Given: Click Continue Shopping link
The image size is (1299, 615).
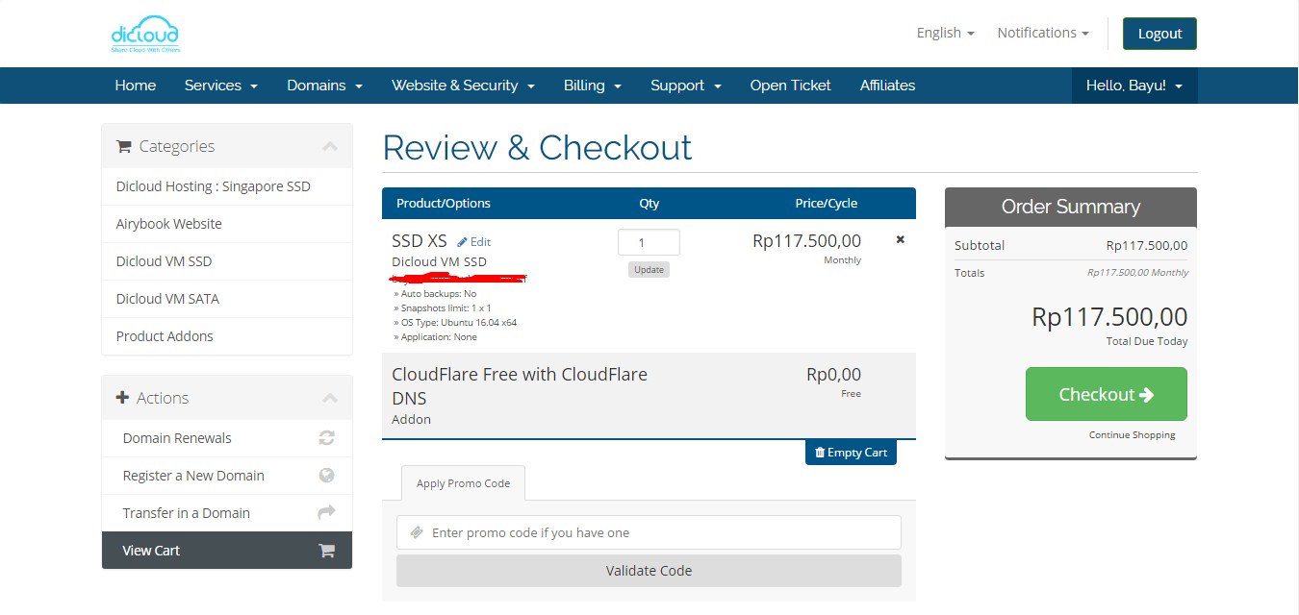Looking at the screenshot, I should click(1133, 435).
